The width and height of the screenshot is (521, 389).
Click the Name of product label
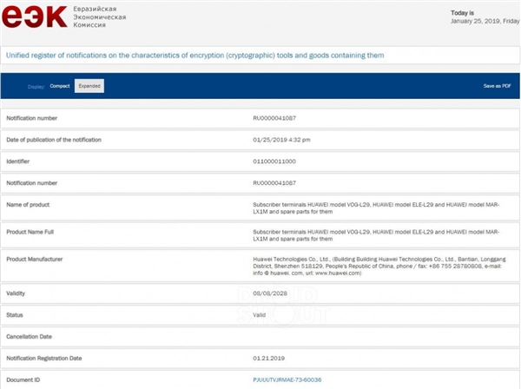click(28, 205)
